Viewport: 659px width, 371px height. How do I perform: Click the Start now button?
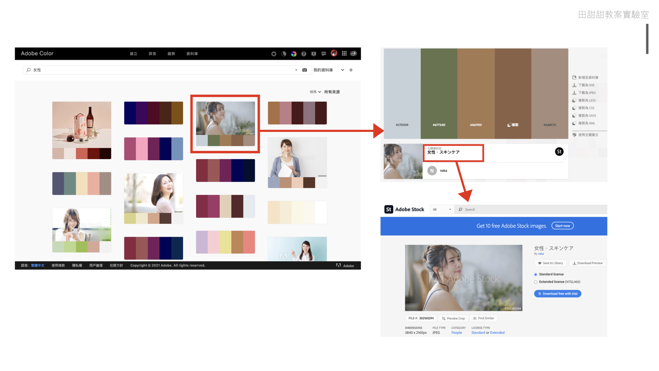(x=562, y=226)
